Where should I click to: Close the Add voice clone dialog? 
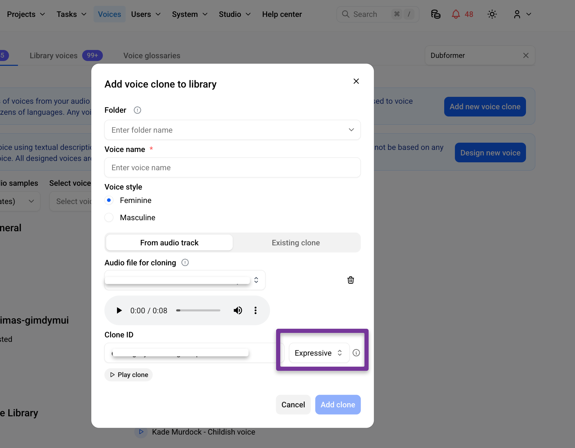(x=356, y=81)
